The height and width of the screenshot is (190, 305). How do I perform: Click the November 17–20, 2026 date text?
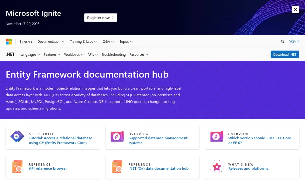pyautogui.click(x=23, y=24)
